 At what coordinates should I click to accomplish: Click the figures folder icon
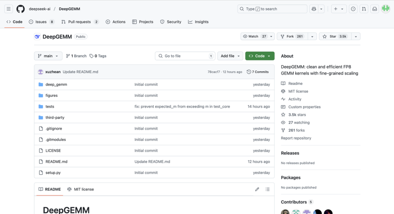[41, 96]
